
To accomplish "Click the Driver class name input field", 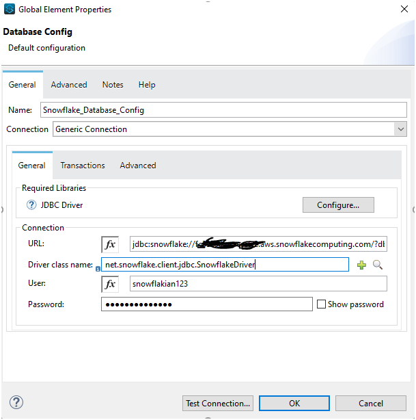I will tap(225, 264).
